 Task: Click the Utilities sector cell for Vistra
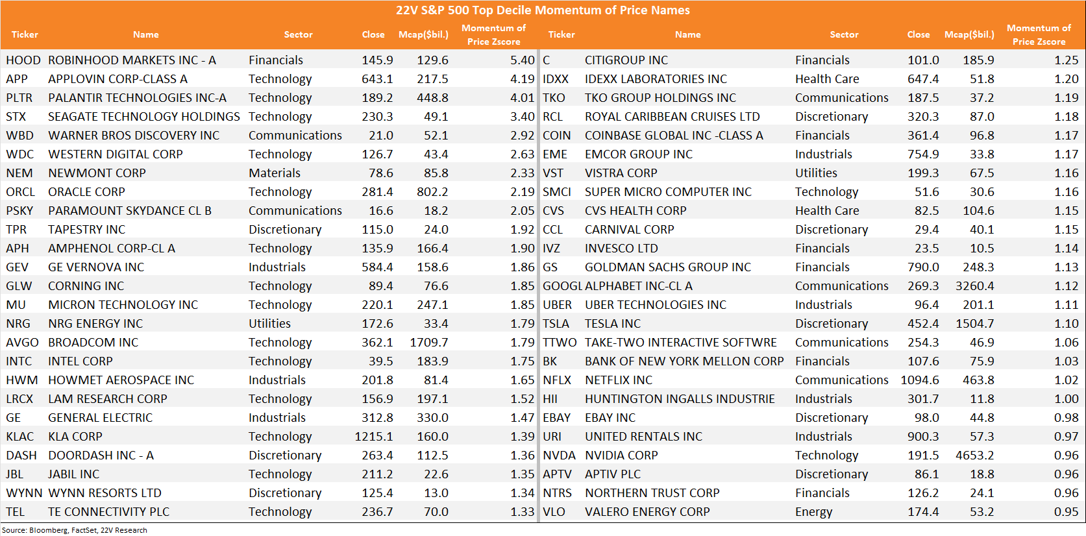pos(816,173)
